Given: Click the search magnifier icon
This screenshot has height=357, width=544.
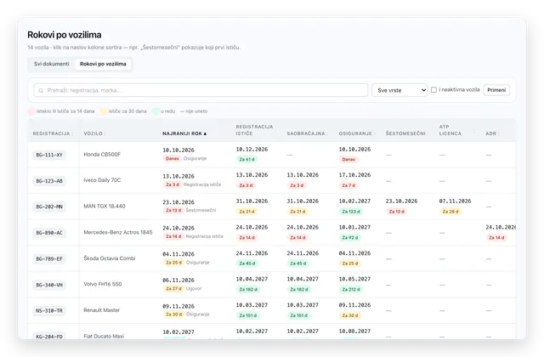Looking at the screenshot, I should 41,91.
